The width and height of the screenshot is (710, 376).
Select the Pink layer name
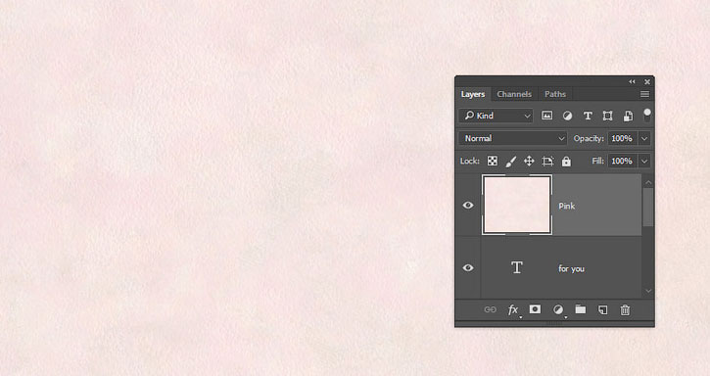point(566,207)
